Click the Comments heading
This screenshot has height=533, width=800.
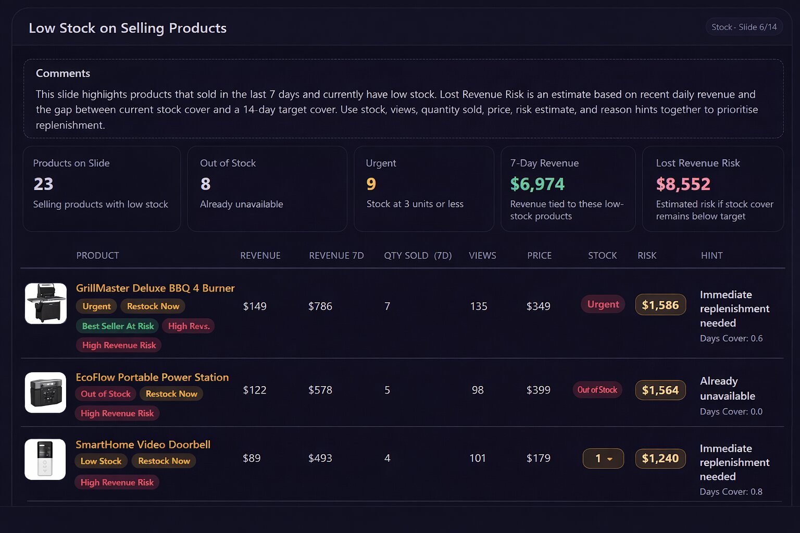tap(63, 73)
